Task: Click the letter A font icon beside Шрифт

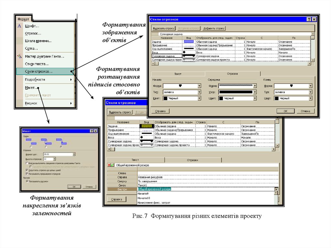Action: (x=19, y=26)
